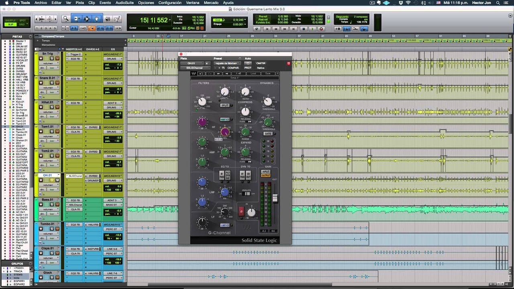Image resolution: width=514 pixels, height=289 pixels.
Task: Open the Grid value dropdown
Action: click(x=245, y=20)
